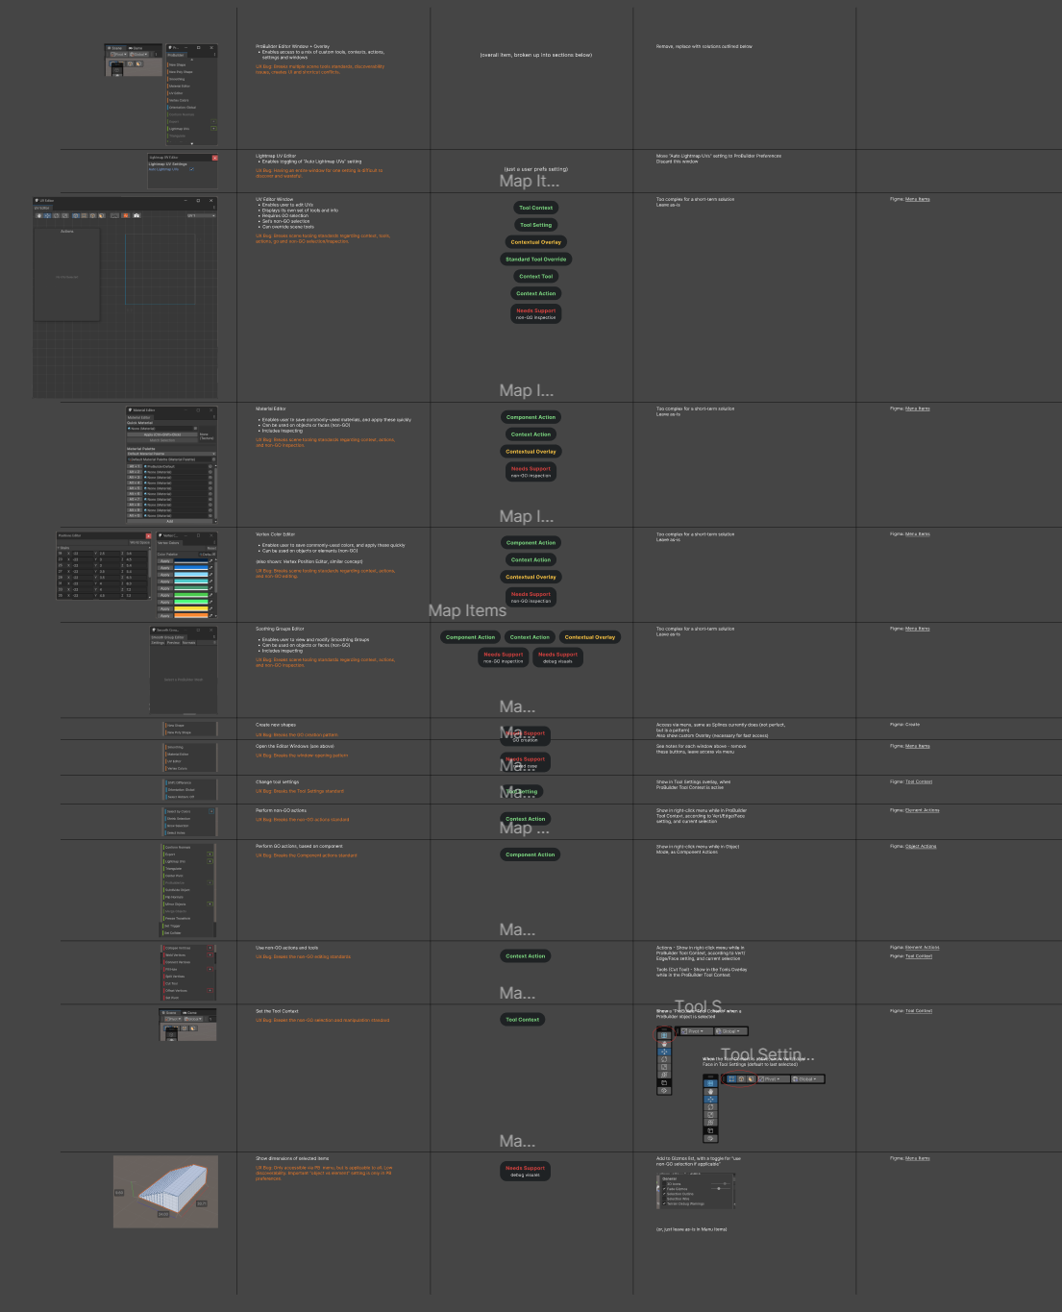
Task: Select the Smoothing item in ProBuilder window
Action: point(177,79)
